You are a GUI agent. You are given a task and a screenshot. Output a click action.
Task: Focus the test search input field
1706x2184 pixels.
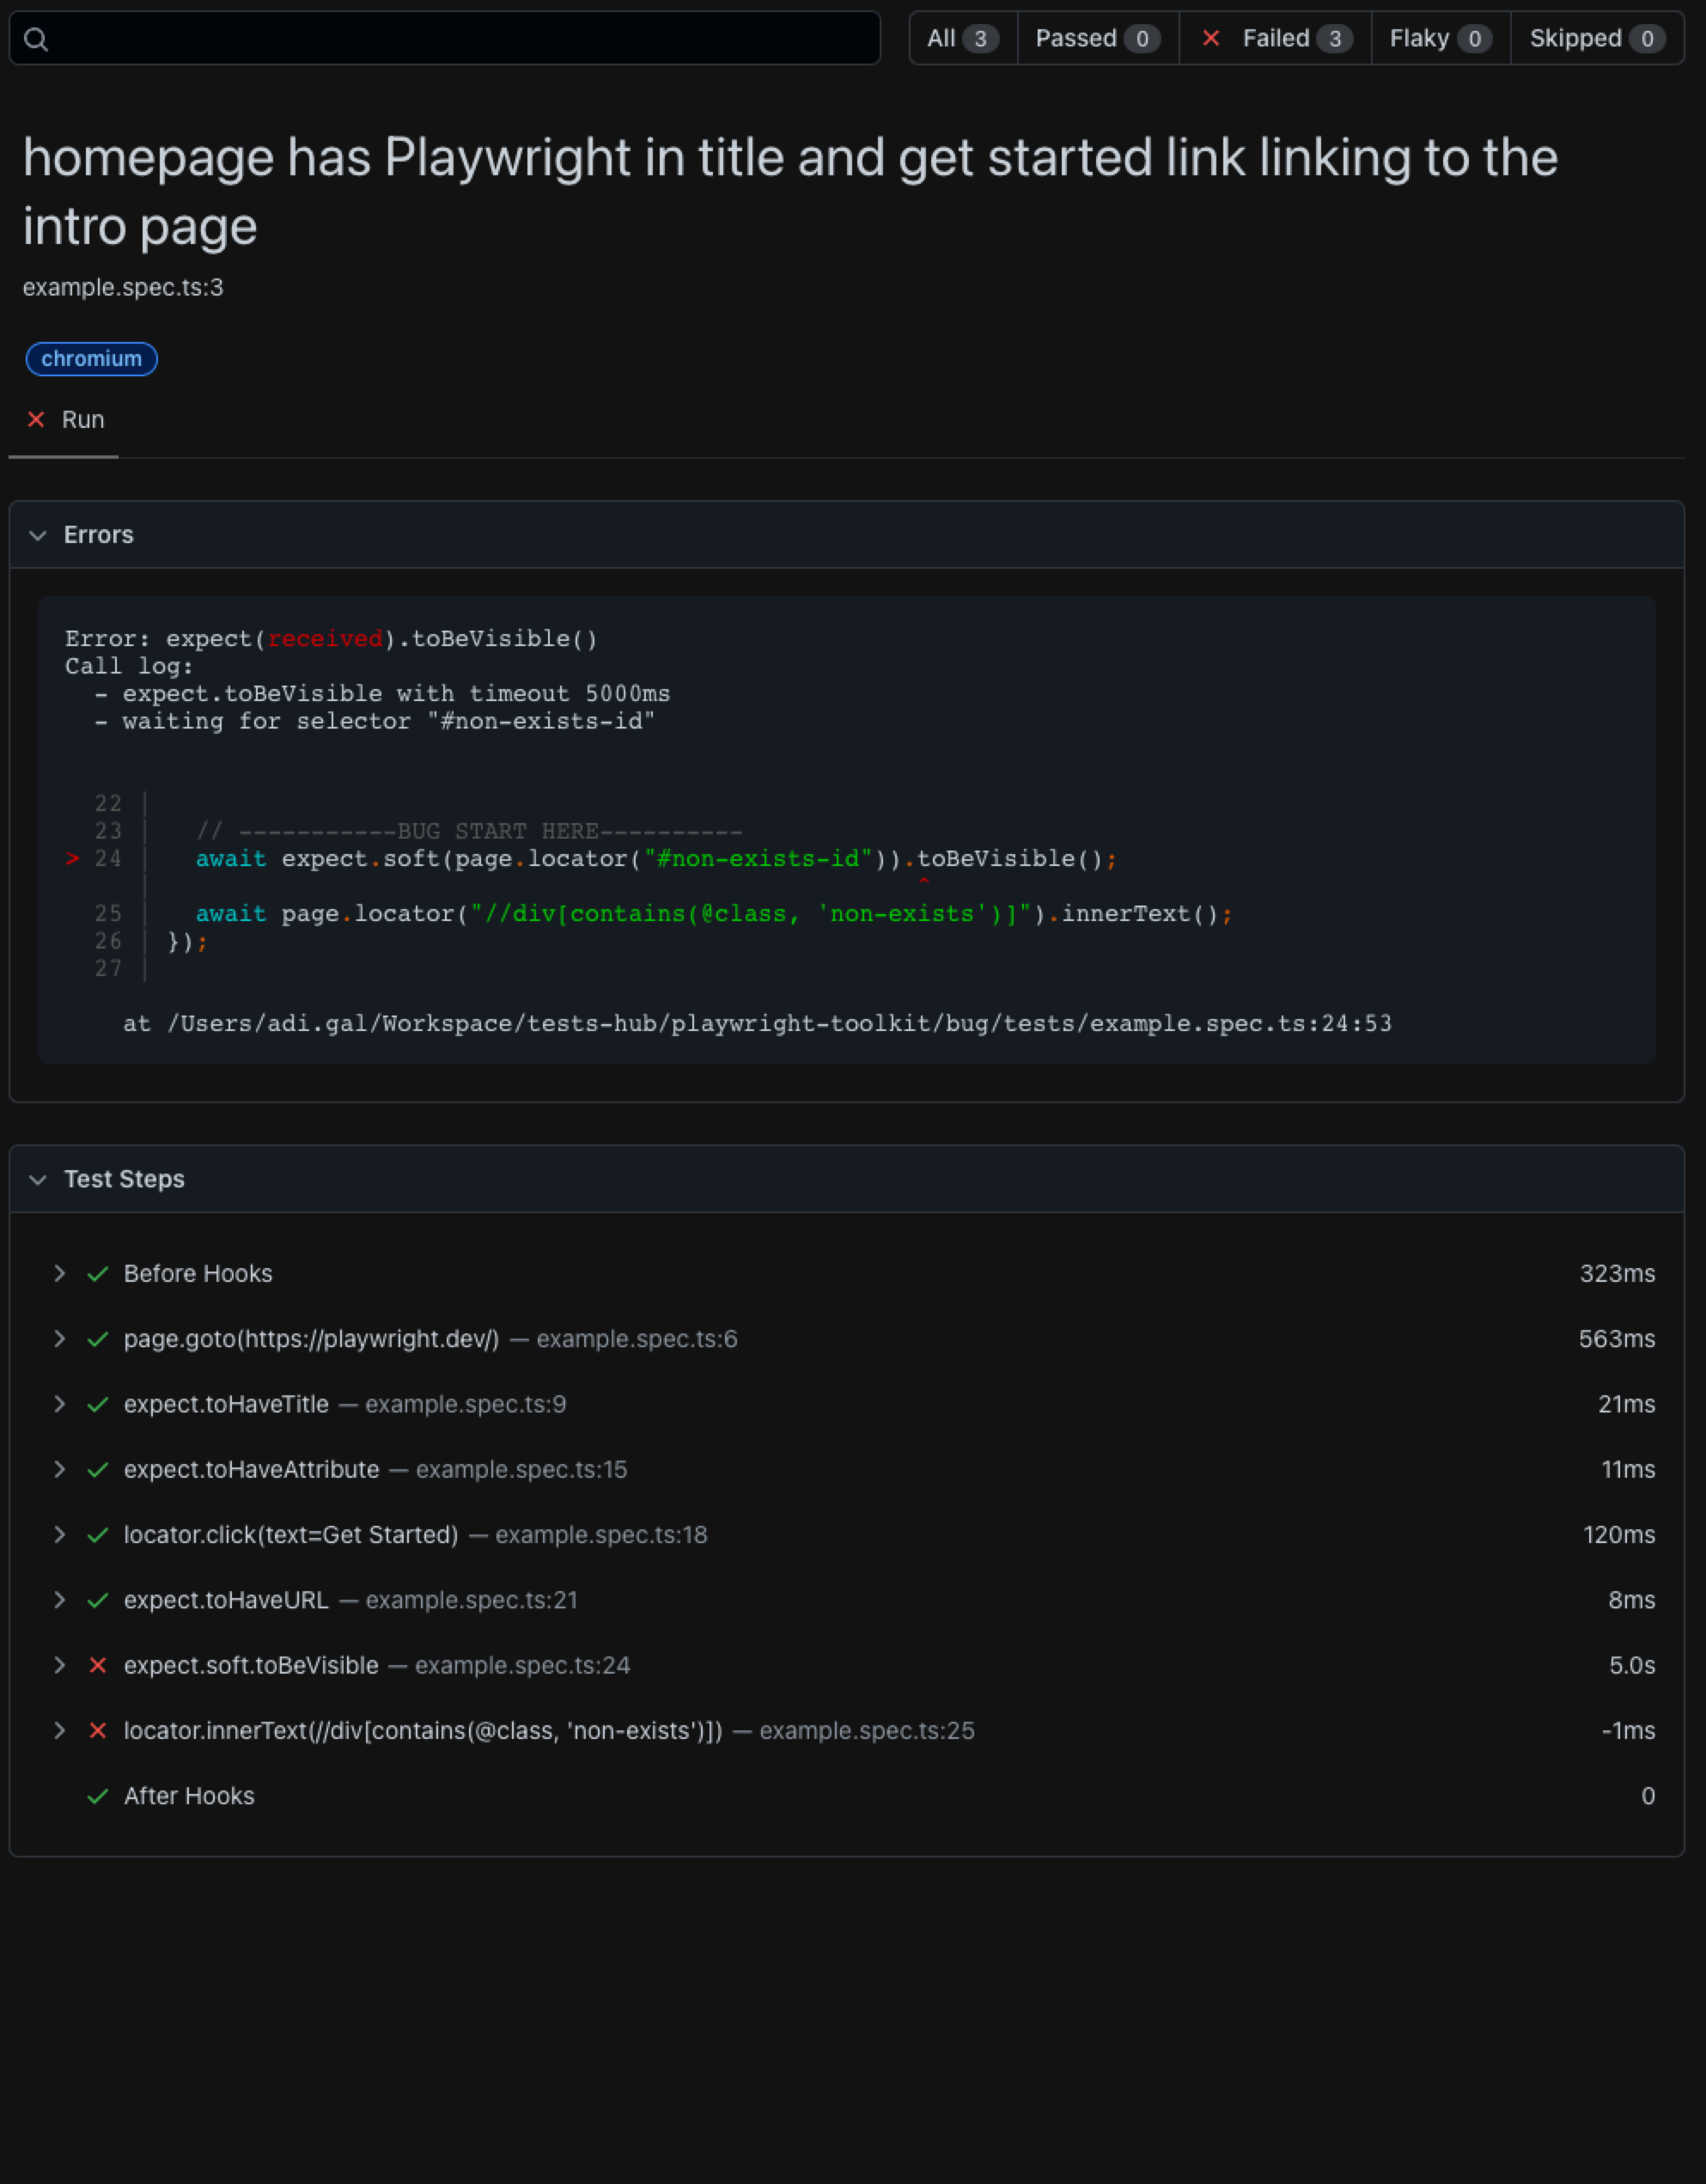coord(445,38)
